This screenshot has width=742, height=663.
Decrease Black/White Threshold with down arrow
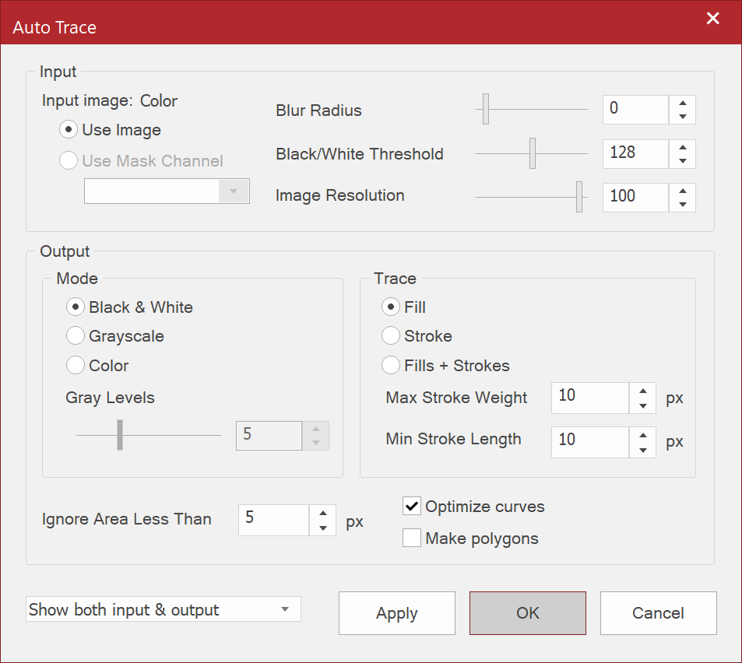click(x=682, y=161)
